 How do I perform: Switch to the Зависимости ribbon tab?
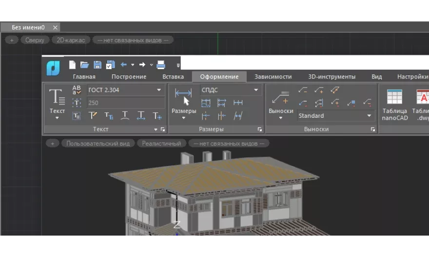(x=273, y=76)
